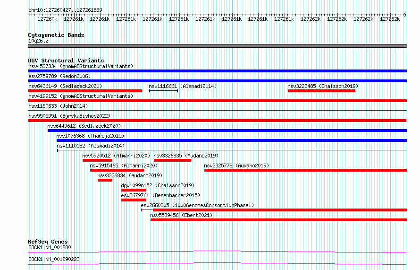Click the nsv1110182 thin blue line

point(232,150)
